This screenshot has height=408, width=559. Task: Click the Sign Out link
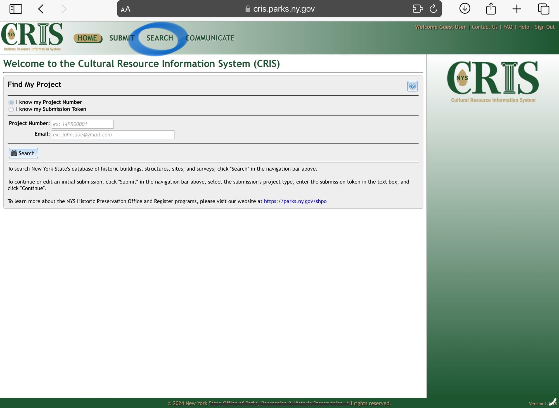coord(544,27)
